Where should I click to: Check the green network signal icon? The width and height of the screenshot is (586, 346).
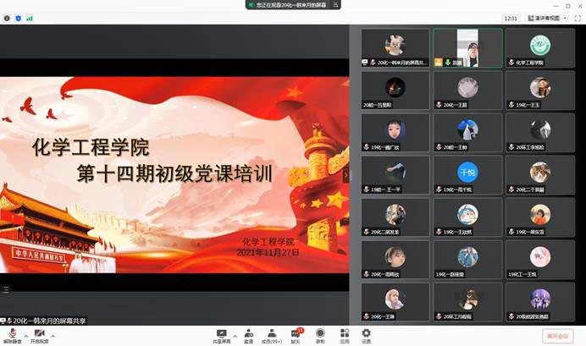click(30, 17)
